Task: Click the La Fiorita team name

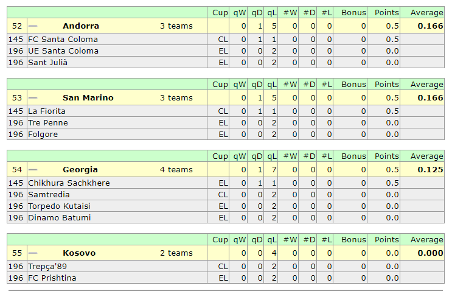Action: (x=47, y=111)
